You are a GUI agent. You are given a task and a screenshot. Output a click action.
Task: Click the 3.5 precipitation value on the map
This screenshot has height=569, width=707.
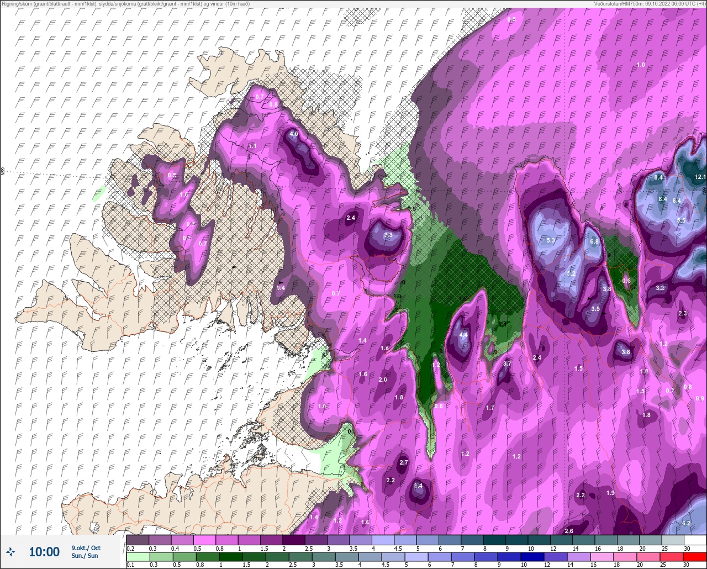pos(595,309)
